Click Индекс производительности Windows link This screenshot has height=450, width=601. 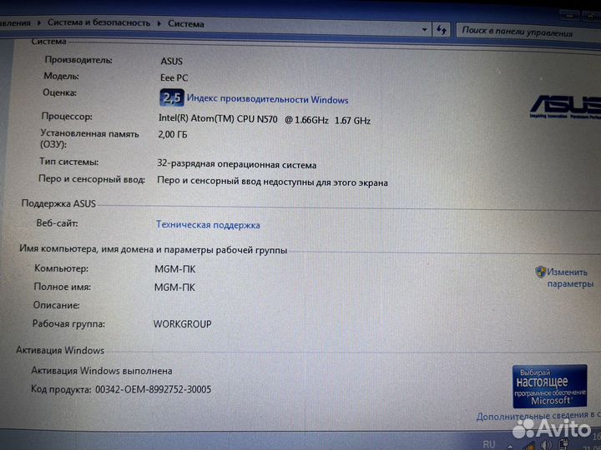(x=268, y=99)
